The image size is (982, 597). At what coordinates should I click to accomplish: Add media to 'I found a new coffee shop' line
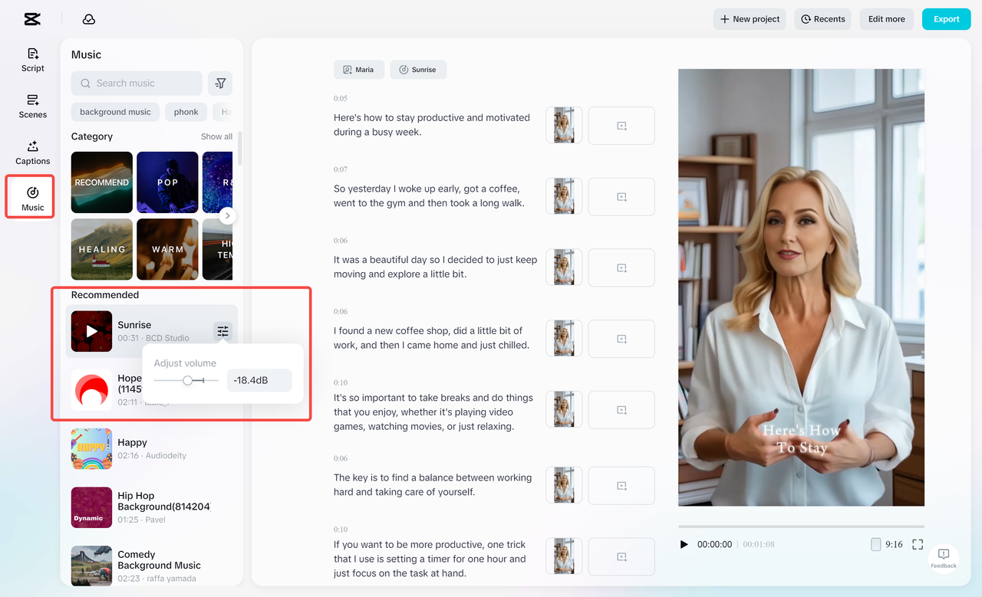621,339
